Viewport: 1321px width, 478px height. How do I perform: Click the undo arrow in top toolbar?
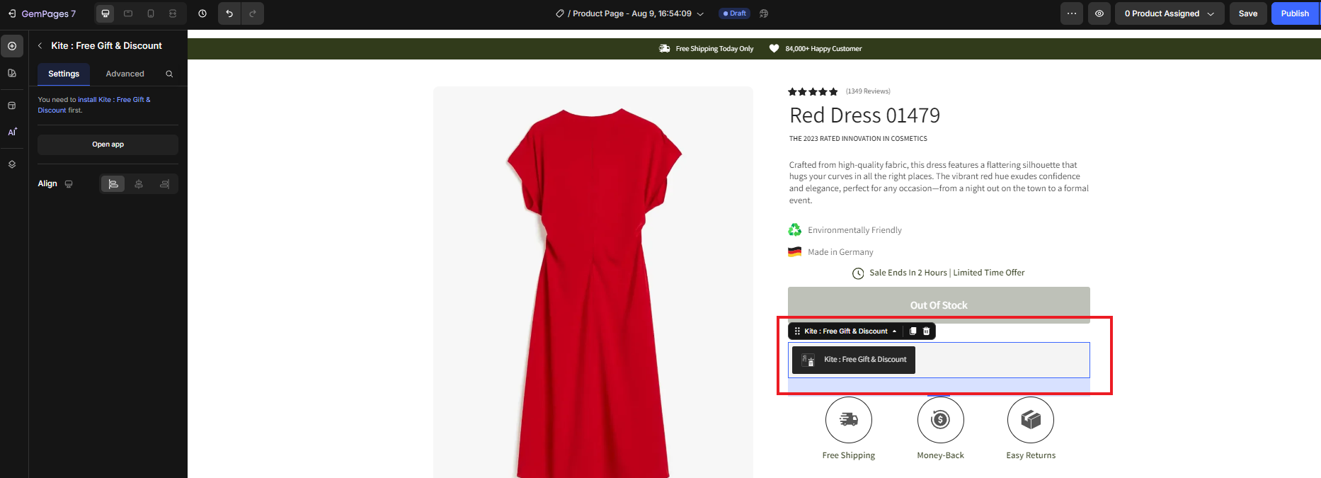coord(229,13)
